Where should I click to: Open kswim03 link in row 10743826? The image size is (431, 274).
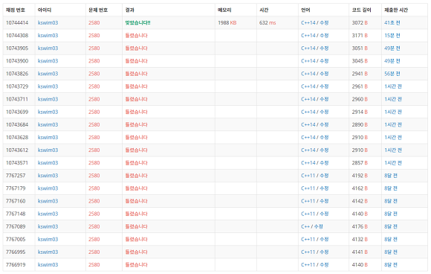(x=48, y=74)
